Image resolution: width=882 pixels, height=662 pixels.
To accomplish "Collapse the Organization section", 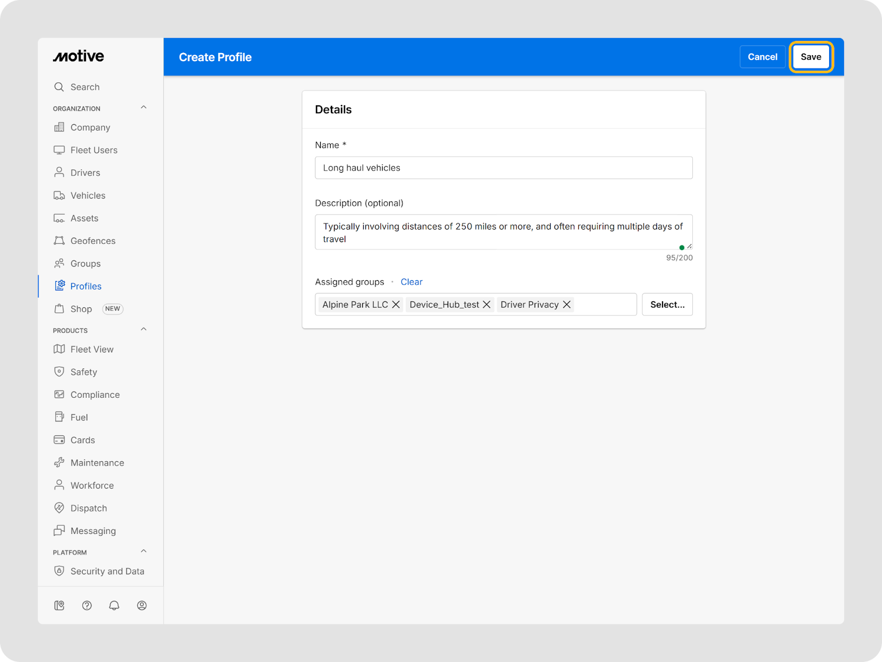I will 143,108.
